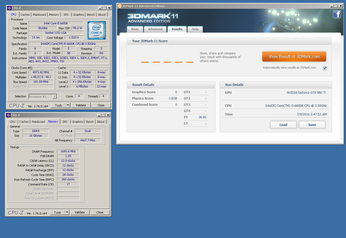Switch to the Basic tab in 3DMark
This screenshot has width=346, height=238.
pos(135,29)
